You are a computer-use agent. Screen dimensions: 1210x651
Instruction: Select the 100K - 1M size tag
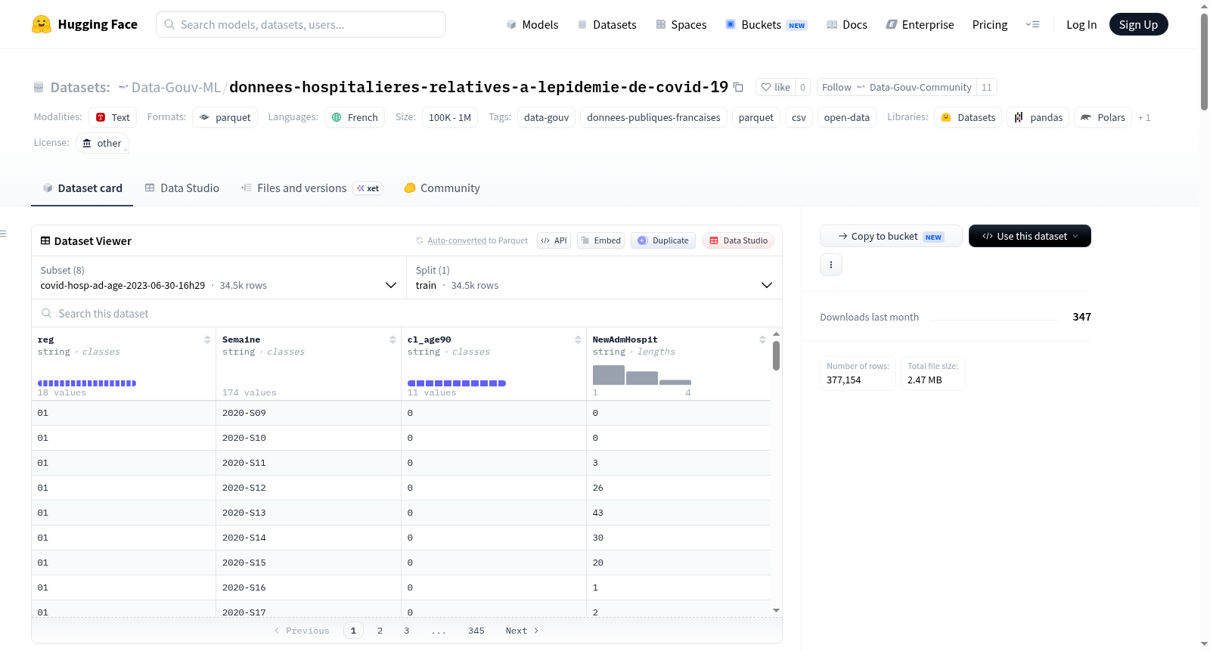(449, 117)
